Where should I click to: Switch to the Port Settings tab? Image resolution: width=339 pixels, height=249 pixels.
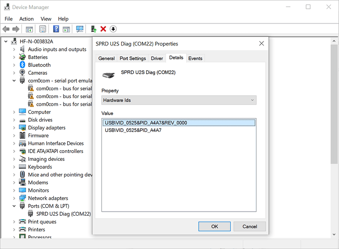[x=133, y=58]
